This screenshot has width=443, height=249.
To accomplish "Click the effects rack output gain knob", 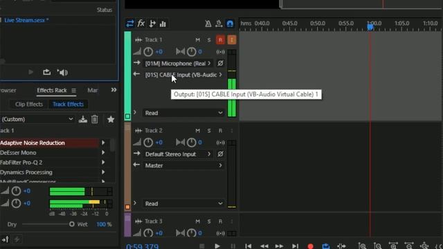I will tap(16, 203).
